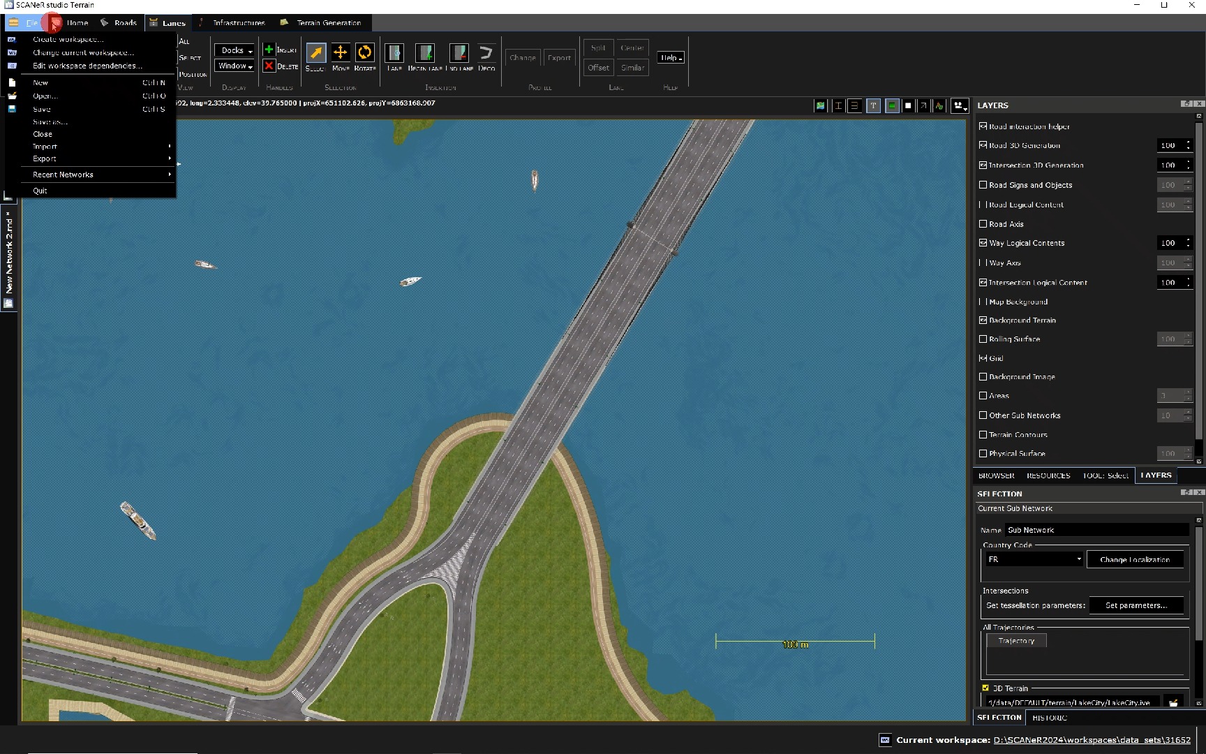
Task: Click the Trajectory button
Action: click(x=1016, y=641)
